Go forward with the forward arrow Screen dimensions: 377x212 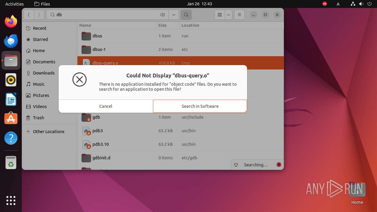click(39, 15)
